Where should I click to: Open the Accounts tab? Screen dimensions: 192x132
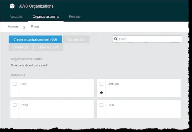(16, 17)
